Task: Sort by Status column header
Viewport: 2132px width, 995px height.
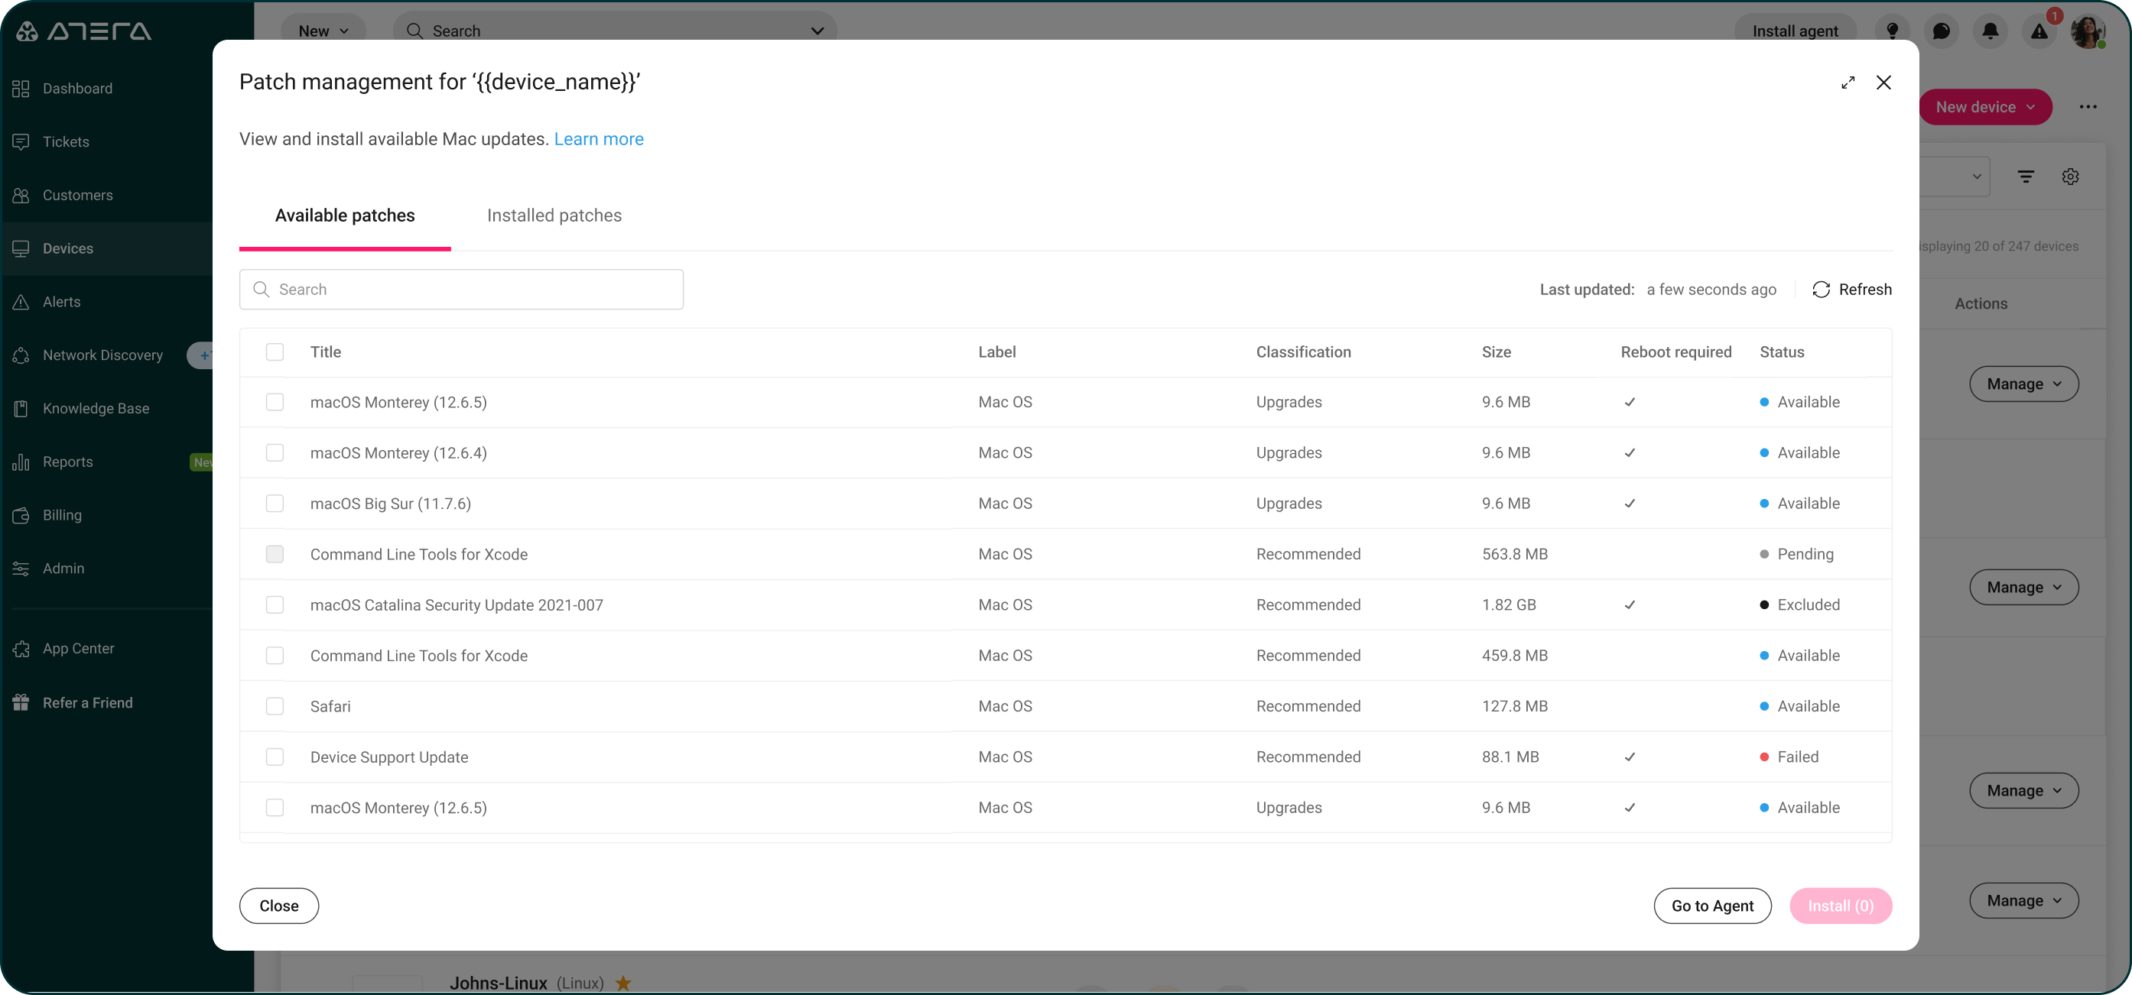Action: tap(1781, 352)
